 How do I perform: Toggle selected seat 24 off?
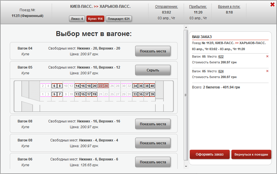tap(106, 86)
